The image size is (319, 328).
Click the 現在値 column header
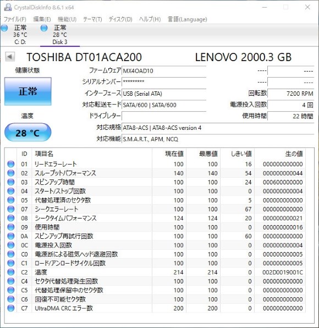click(169, 154)
